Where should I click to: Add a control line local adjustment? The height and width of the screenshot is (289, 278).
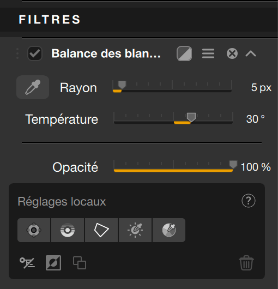68,230
